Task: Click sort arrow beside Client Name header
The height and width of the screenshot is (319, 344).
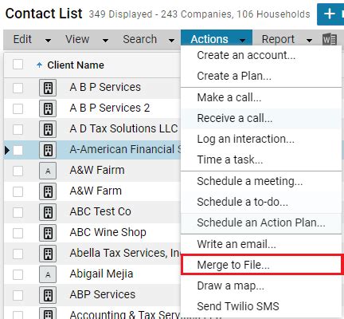Action: click(x=39, y=65)
